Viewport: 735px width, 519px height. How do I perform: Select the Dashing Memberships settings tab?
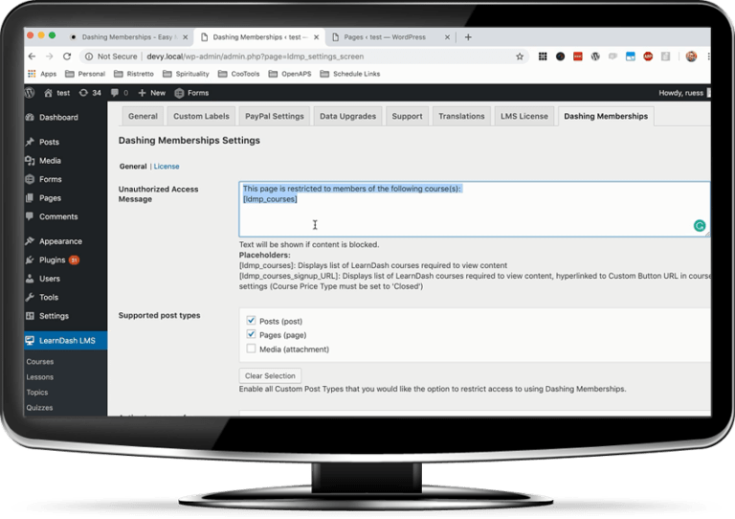(606, 116)
